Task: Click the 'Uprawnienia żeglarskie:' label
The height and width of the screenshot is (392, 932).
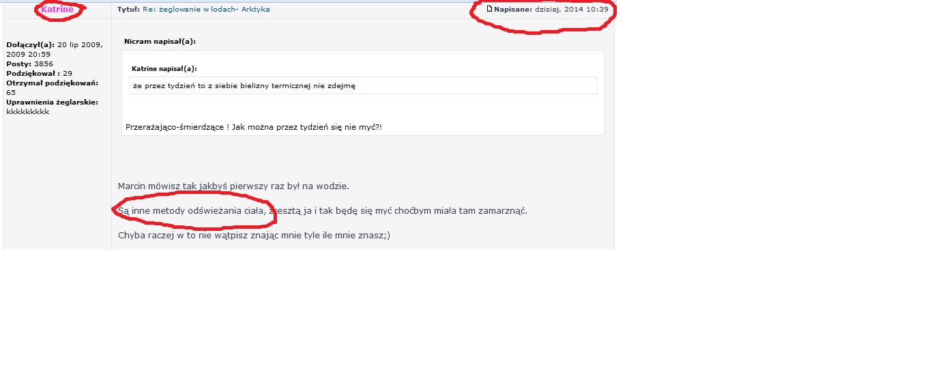Action: pos(52,102)
